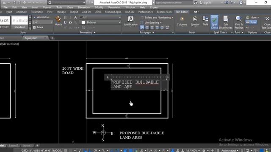Expand the Tools panel
Image resolution: width=271 pixels, height=152 pixels.
(x=239, y=33)
